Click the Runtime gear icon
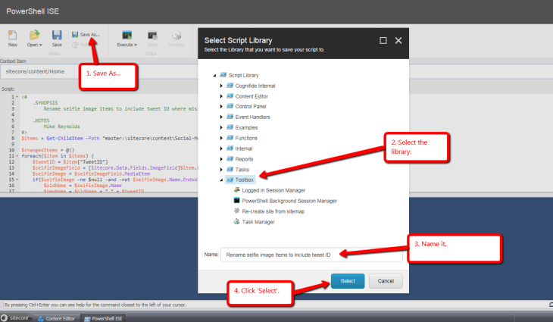This screenshot has width=553, height=322. point(176,36)
